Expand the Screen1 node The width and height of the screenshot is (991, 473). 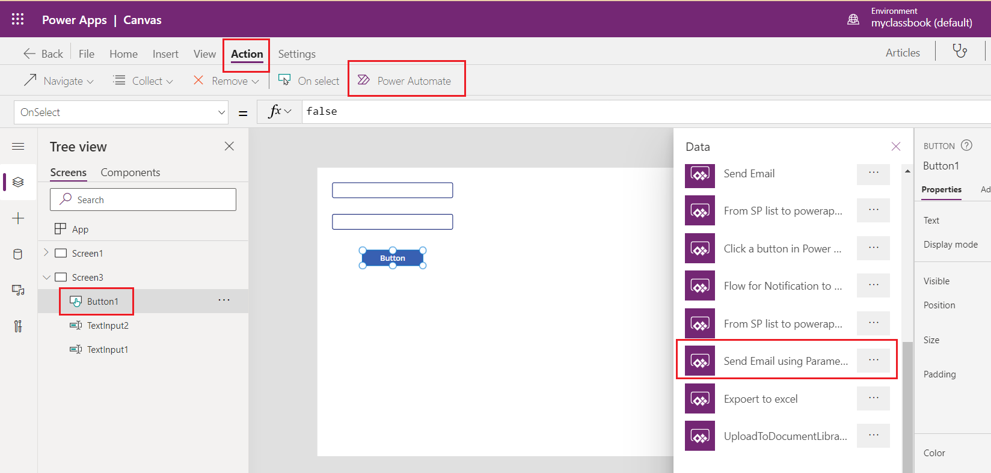pos(46,253)
